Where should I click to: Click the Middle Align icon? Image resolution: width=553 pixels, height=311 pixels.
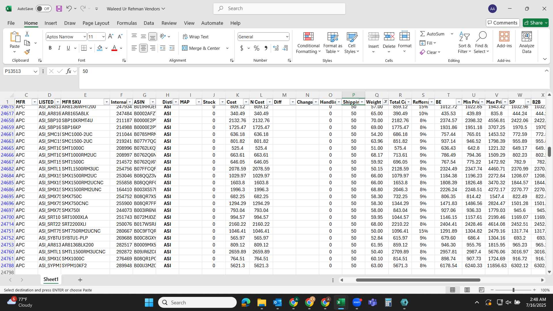[143, 37]
